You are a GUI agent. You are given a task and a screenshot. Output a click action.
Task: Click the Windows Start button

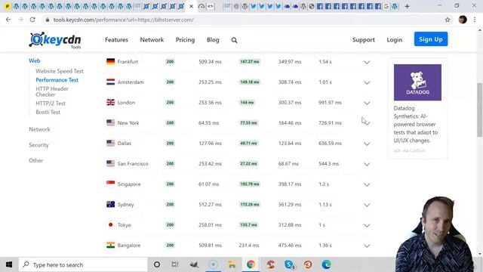9,264
